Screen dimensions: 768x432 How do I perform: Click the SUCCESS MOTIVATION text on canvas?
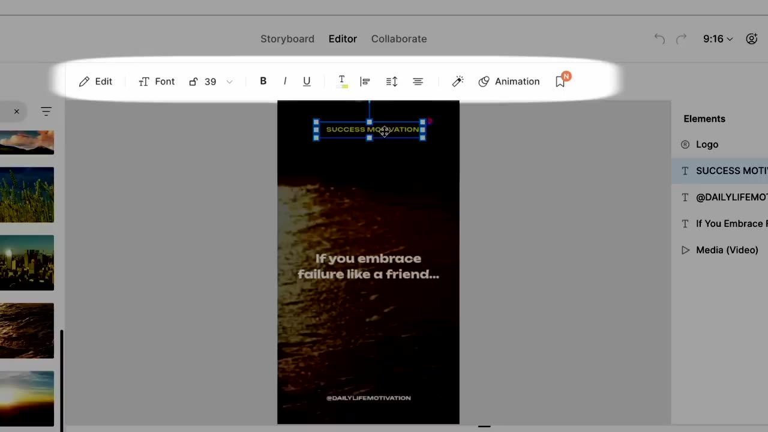pyautogui.click(x=372, y=129)
